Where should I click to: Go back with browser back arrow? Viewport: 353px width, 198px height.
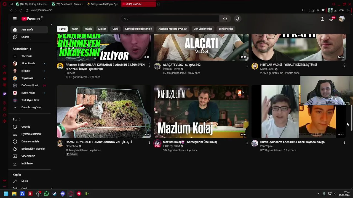click(x=11, y=10)
